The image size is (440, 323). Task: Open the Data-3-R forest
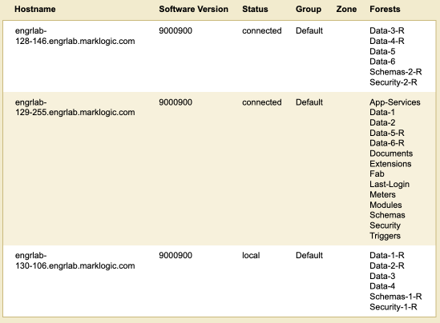387,30
